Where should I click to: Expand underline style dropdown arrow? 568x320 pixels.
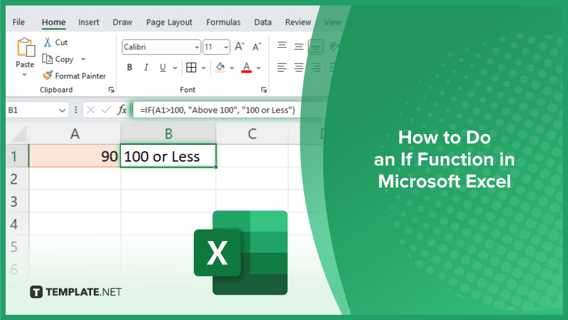[175, 68]
